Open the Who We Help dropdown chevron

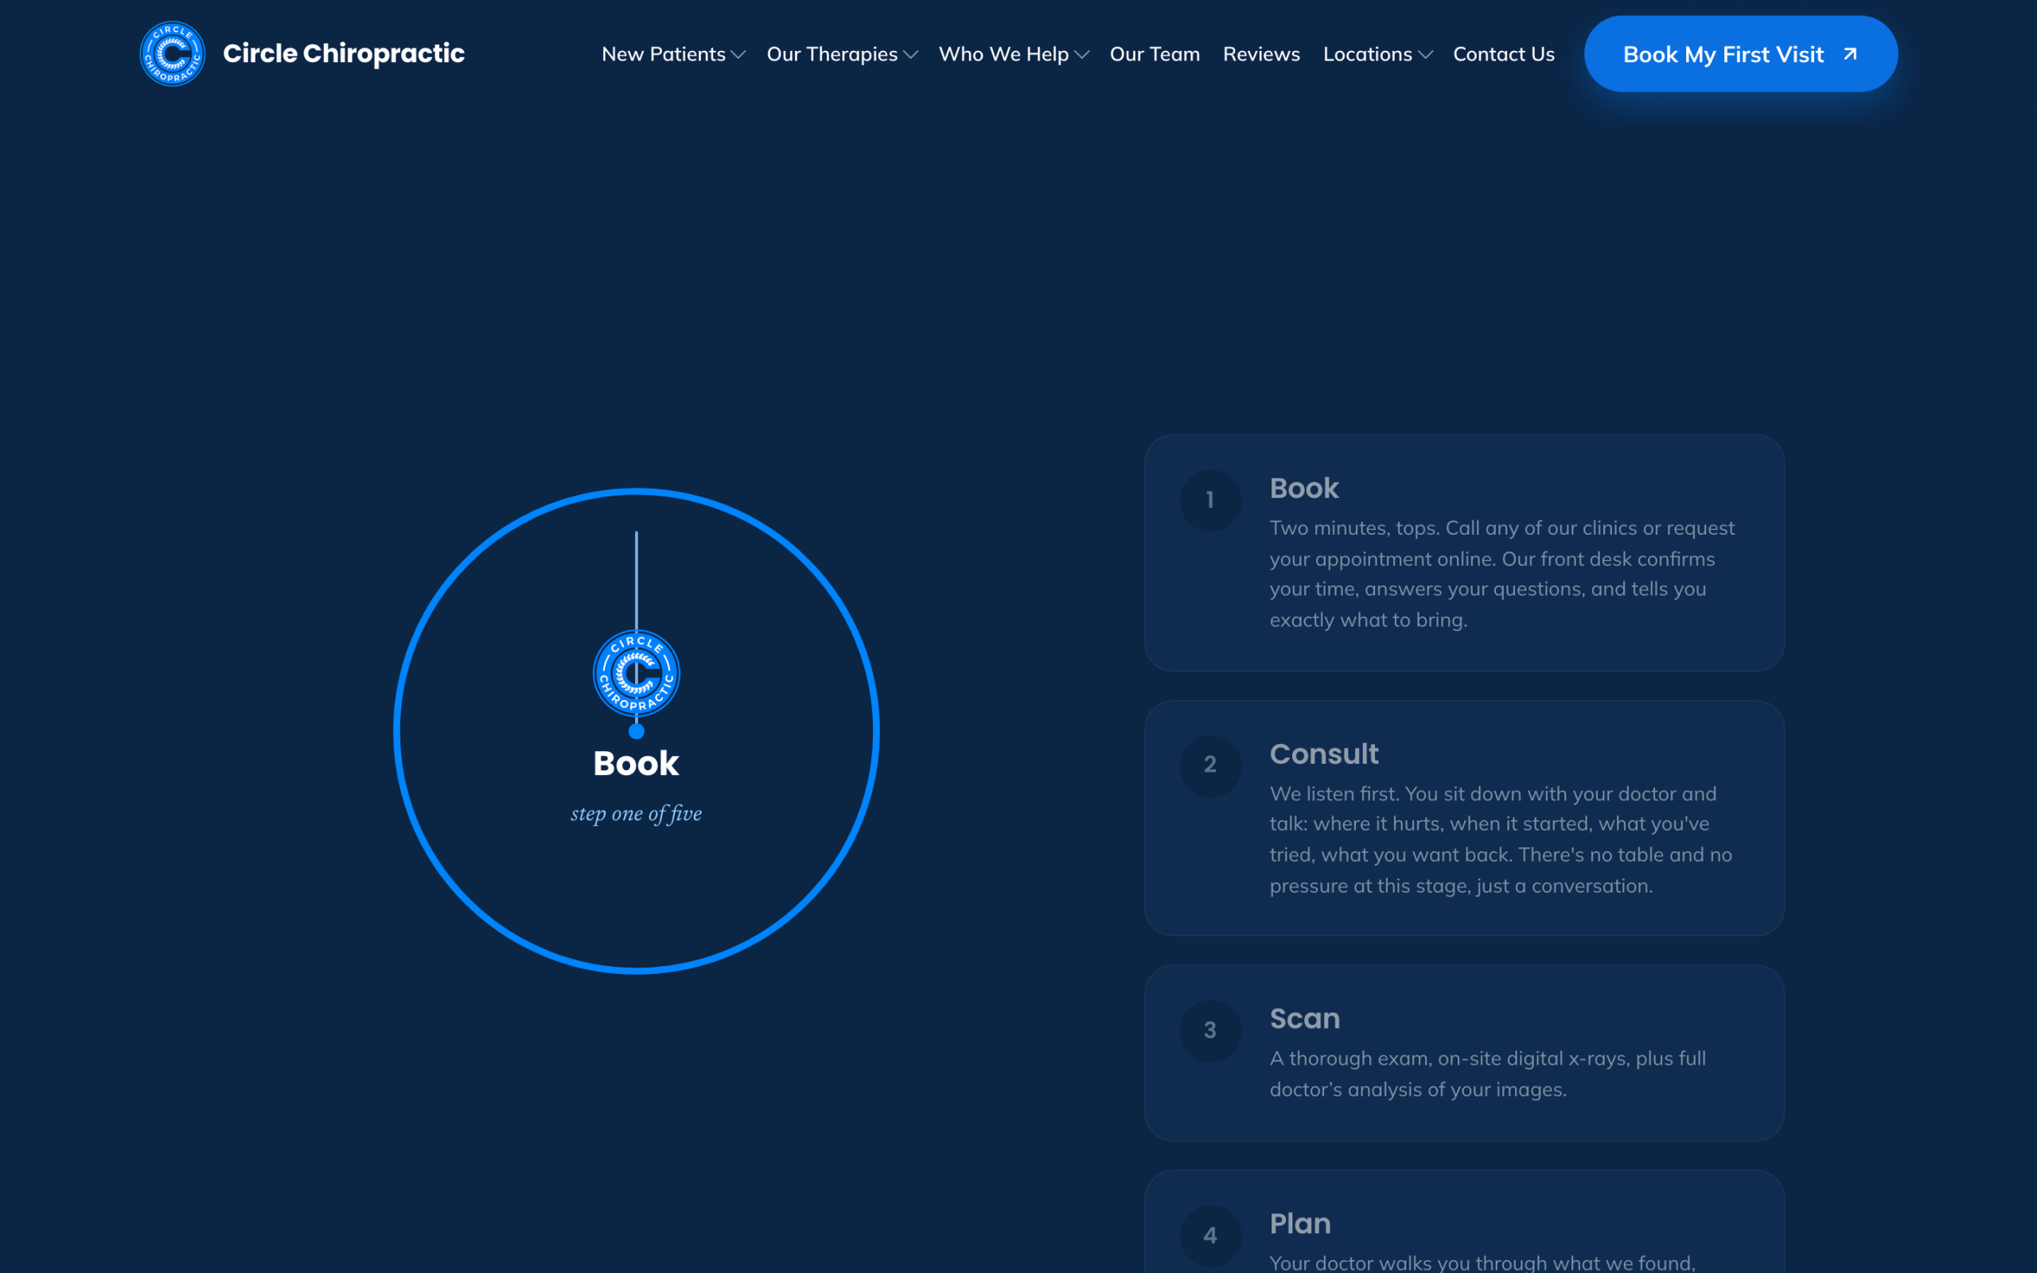[x=1081, y=55]
